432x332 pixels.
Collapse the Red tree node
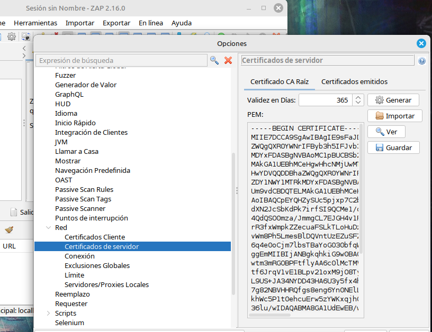[49, 227]
